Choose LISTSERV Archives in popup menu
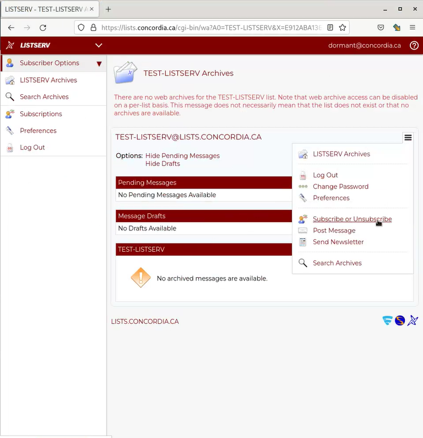Viewport: 423px width, 438px height. pyautogui.click(x=341, y=154)
